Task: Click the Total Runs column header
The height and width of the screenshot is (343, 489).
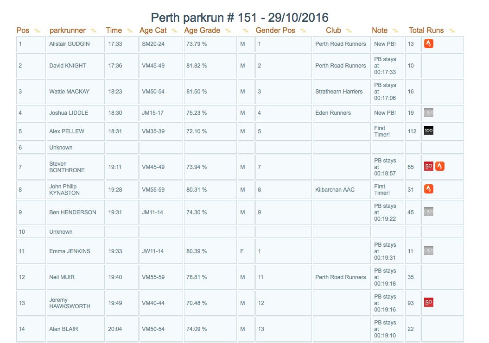Action: click(x=426, y=30)
